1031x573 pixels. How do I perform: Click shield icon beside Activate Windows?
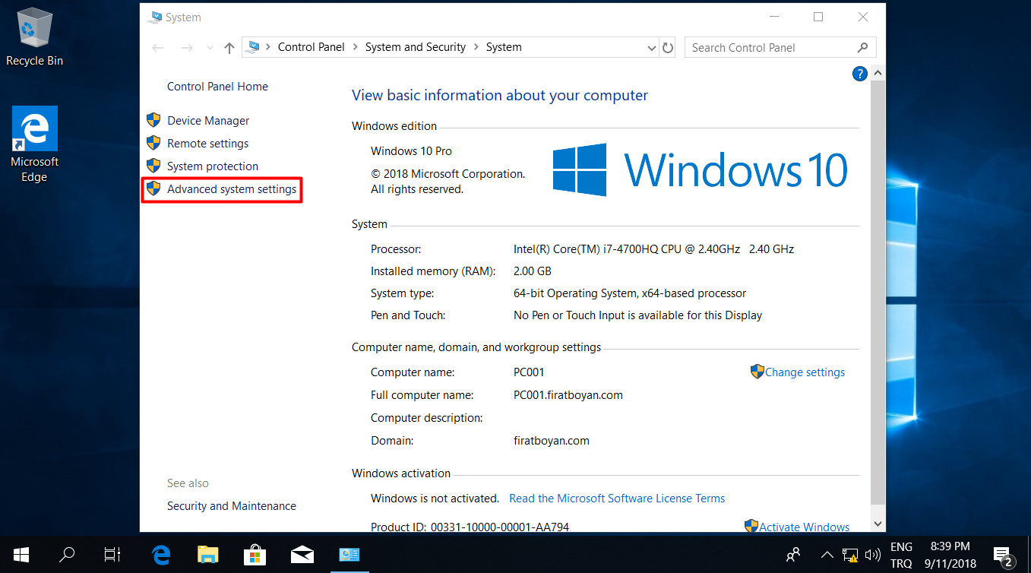tap(751, 526)
